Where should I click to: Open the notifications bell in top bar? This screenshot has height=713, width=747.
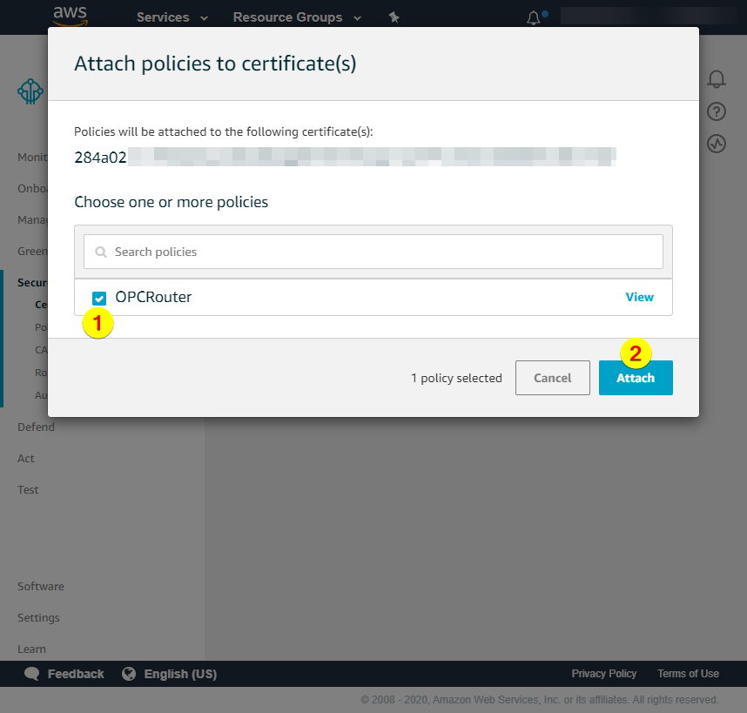(x=534, y=17)
